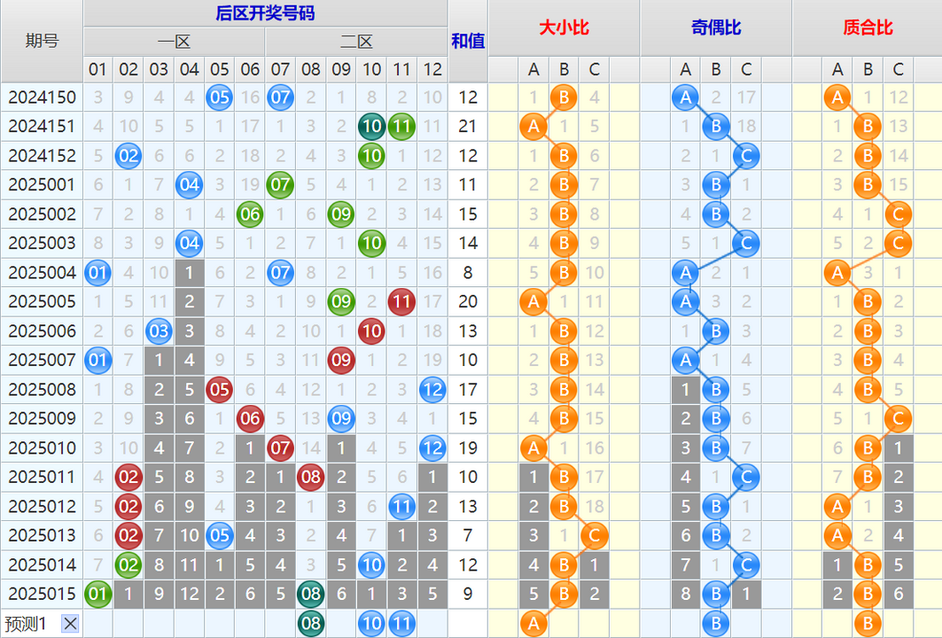Click red ball 09 in row 2025007
Image resolution: width=942 pixels, height=638 pixels.
[341, 360]
